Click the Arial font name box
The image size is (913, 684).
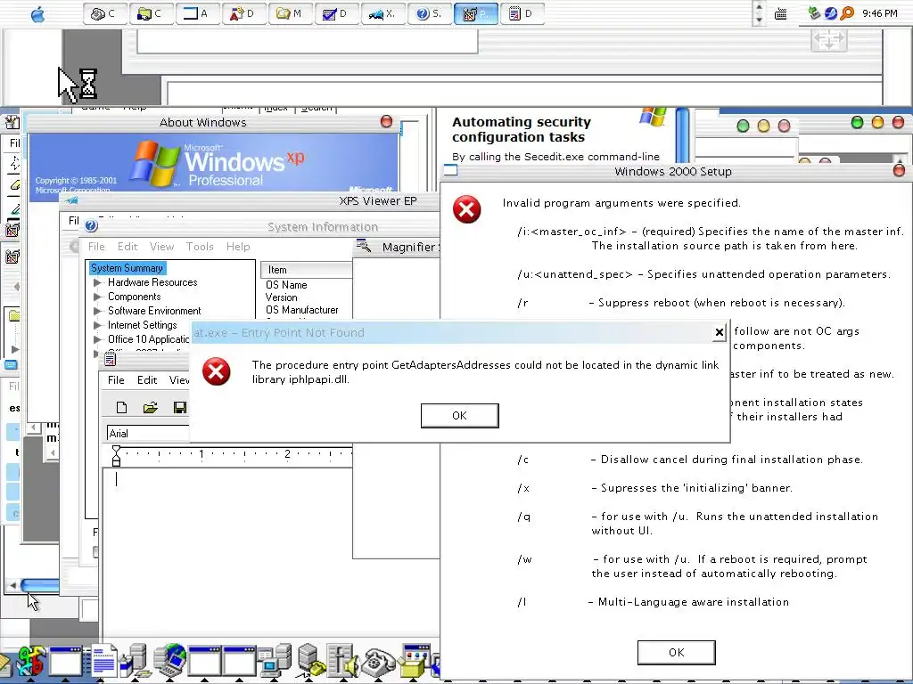click(149, 434)
